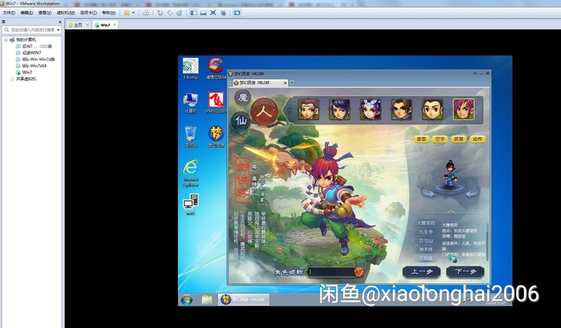The width and height of the screenshot is (561, 328).
Task: Choose the last pink-haired character portrait
Action: click(x=463, y=109)
